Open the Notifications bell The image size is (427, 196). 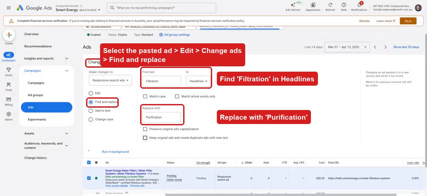pyautogui.click(x=359, y=5)
